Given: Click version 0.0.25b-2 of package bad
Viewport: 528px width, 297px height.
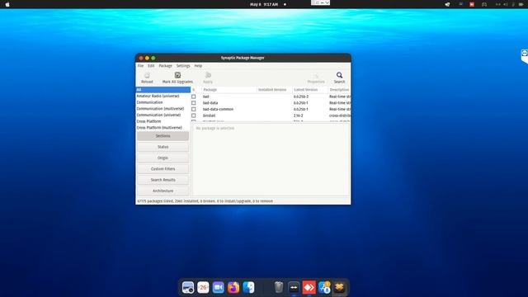Looking at the screenshot, I should click(300, 97).
